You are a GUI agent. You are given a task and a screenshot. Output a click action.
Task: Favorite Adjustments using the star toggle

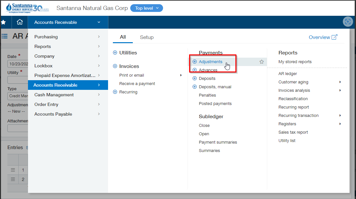(x=261, y=62)
